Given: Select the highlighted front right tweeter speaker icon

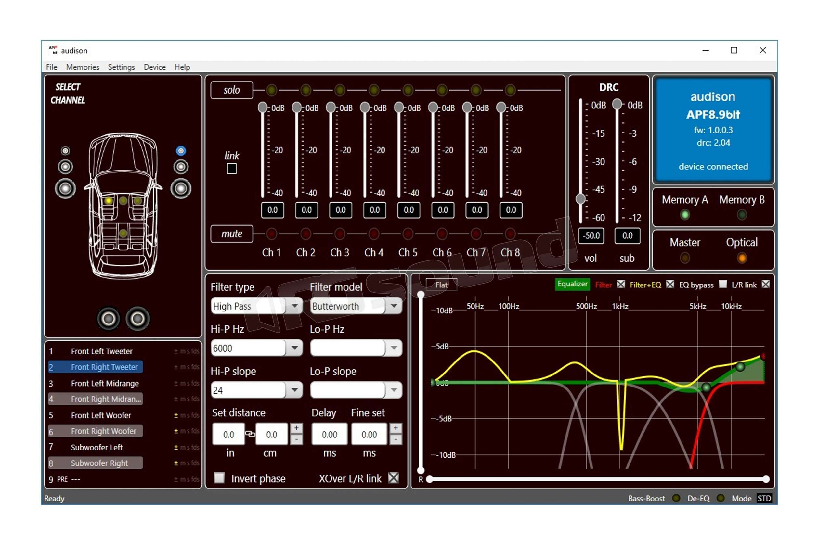Looking at the screenshot, I should pos(181,150).
